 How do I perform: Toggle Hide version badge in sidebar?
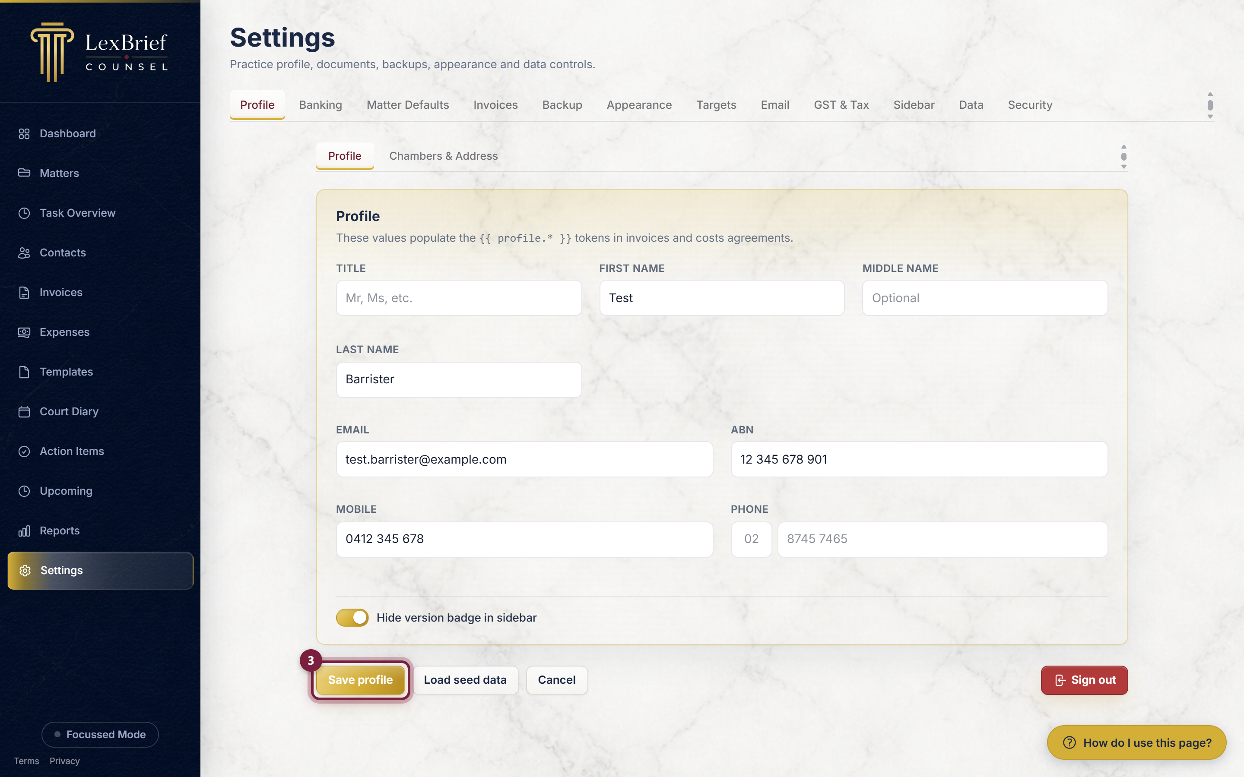[352, 618]
